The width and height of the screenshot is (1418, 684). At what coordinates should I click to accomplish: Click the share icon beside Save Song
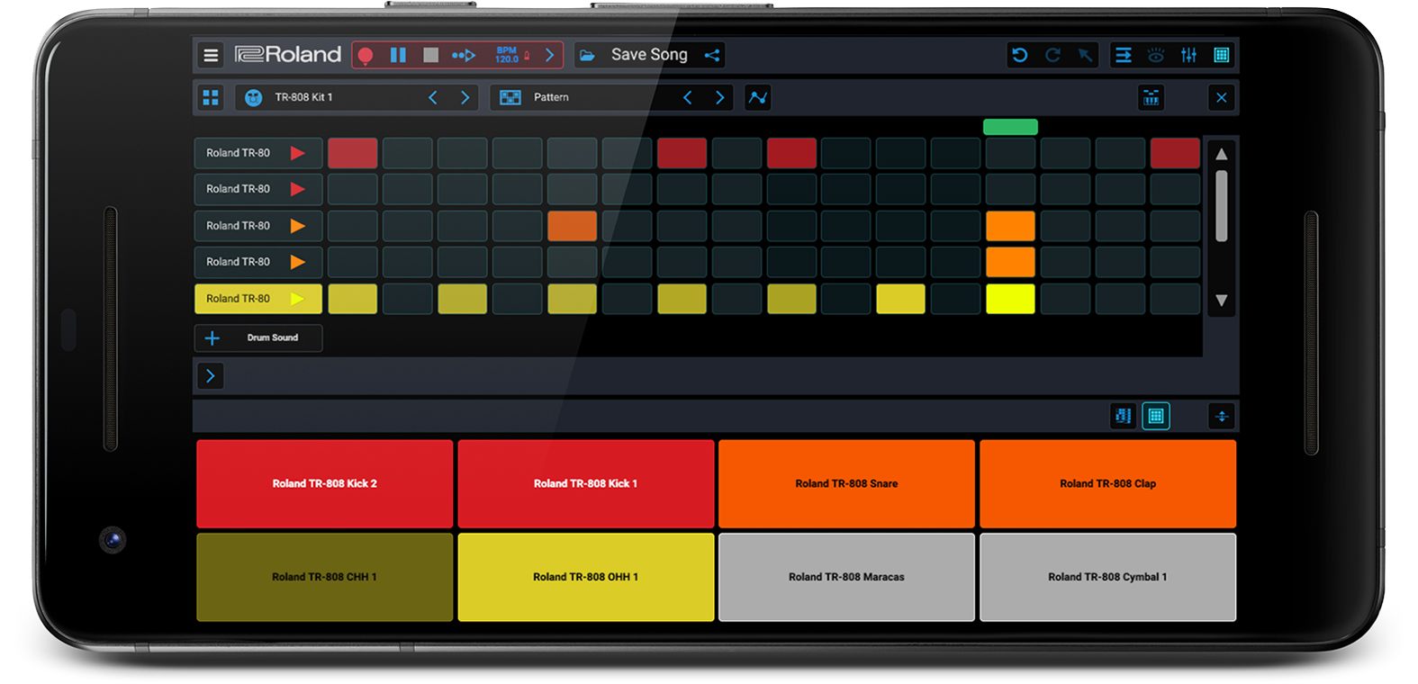712,56
